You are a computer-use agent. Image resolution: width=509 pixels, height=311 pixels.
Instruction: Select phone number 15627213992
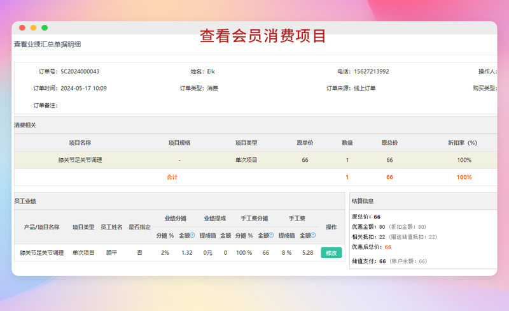pos(372,71)
